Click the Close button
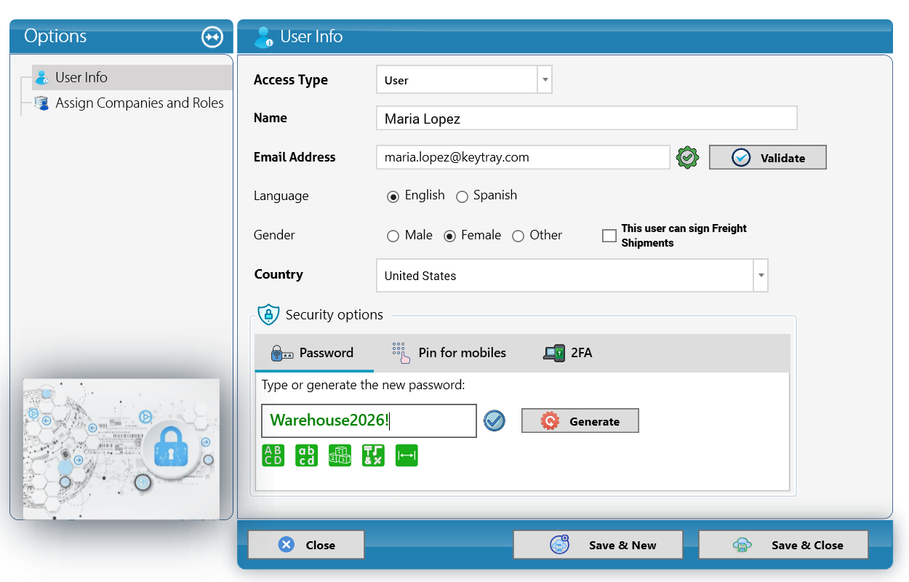The height and width of the screenshot is (582, 909). pos(306,545)
